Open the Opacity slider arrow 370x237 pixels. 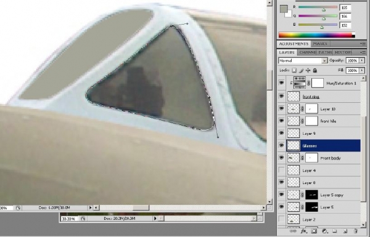point(362,60)
